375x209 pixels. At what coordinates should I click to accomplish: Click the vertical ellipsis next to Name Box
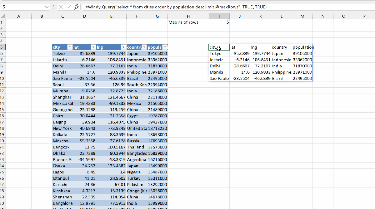pyautogui.click(x=54, y=7)
